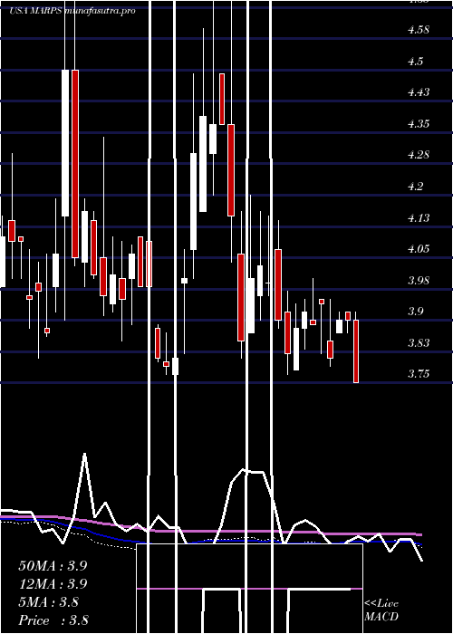Click the tall red candle topping at 4.5

point(75,164)
